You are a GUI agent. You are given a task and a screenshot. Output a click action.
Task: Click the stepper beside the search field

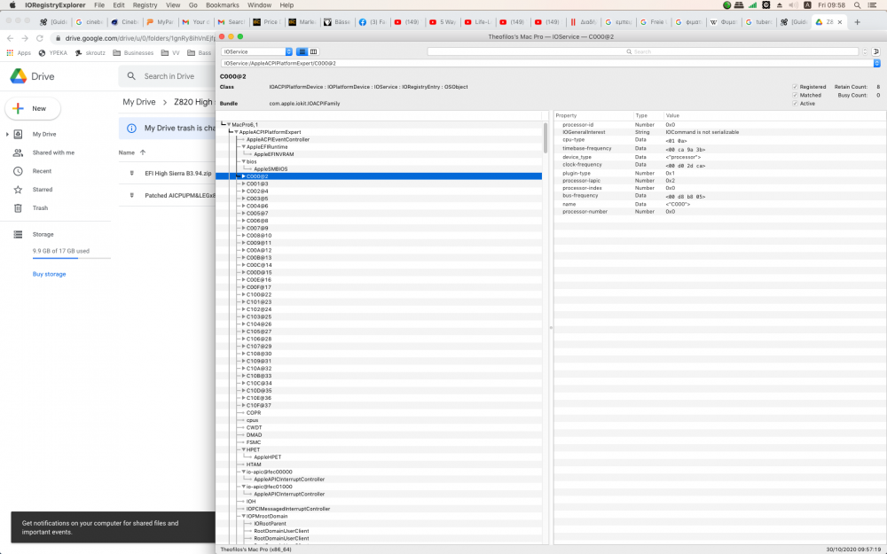tap(864, 51)
